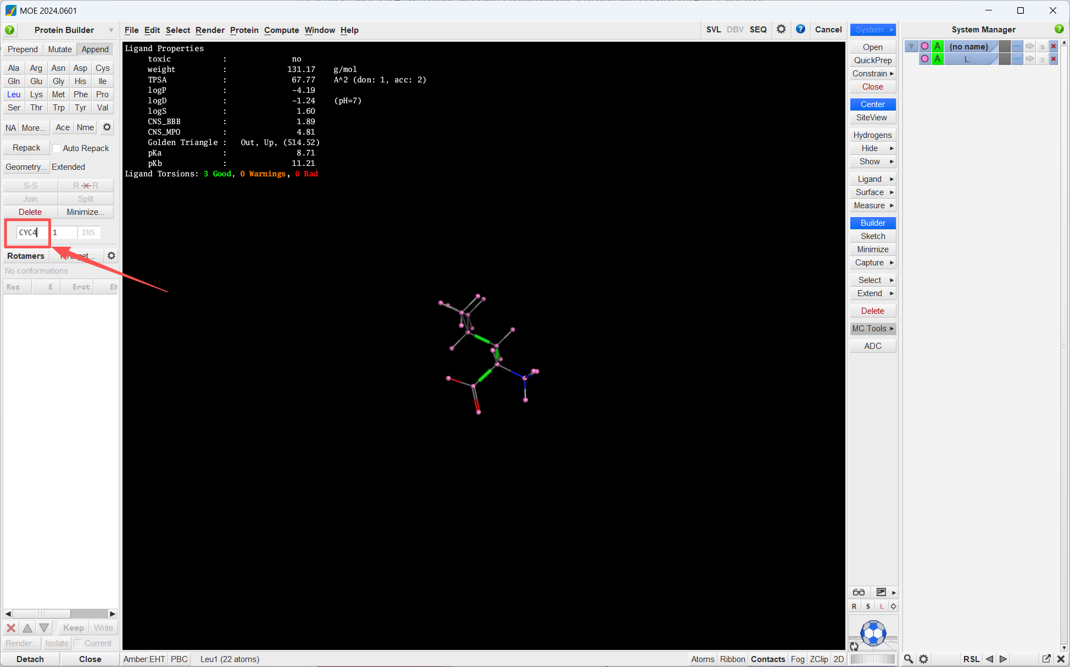This screenshot has width=1070, height=667.
Task: Click the top bar gear icon near SEQ
Action: click(781, 30)
